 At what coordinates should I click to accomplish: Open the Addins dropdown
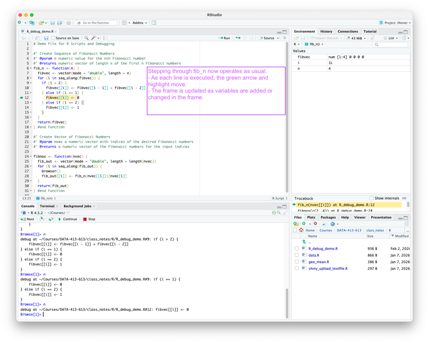[x=139, y=23]
